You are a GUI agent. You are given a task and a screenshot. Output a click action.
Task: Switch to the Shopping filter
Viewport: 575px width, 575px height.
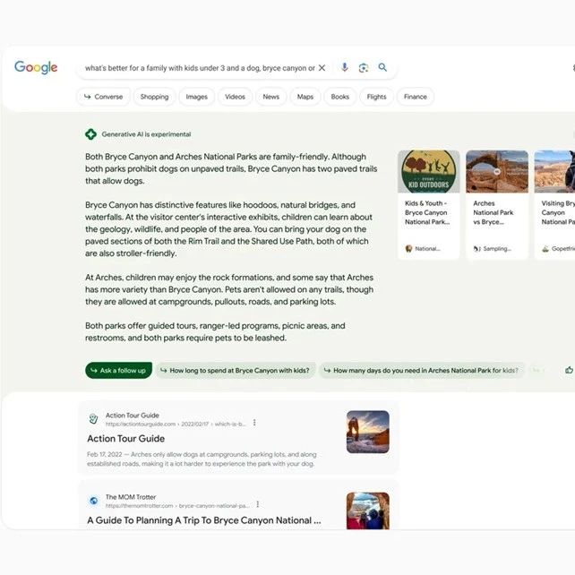154,97
